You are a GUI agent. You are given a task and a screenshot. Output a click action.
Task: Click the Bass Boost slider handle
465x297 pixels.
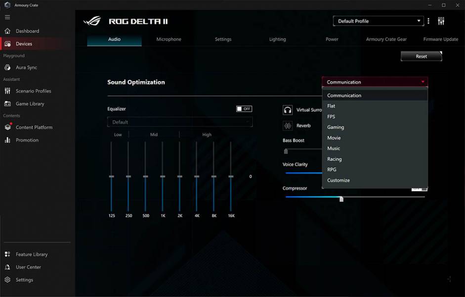pos(286,151)
